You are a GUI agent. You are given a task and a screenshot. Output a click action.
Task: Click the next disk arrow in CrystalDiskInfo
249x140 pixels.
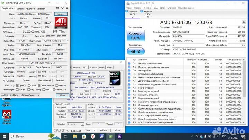point(244,22)
